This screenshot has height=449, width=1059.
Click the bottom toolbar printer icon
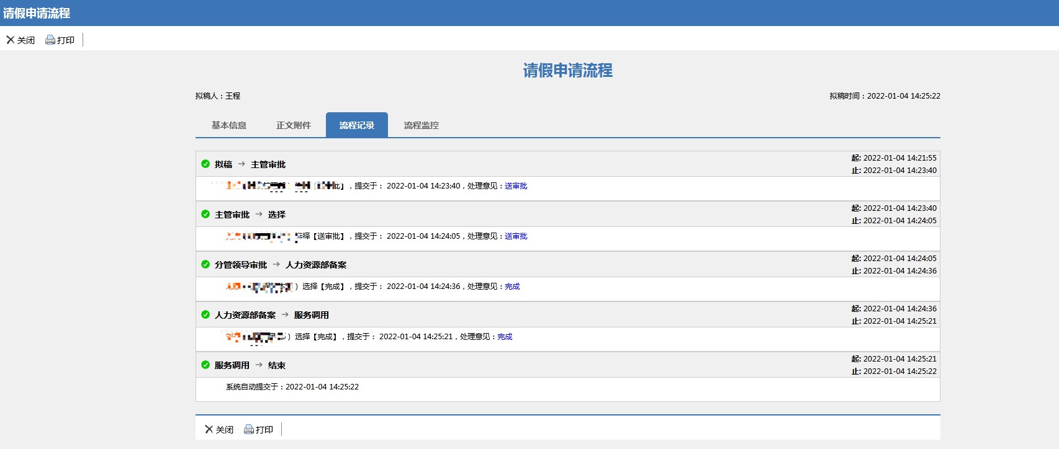[x=249, y=429]
